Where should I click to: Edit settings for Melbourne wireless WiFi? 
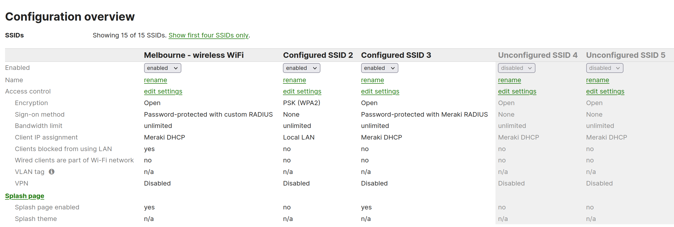[163, 91]
